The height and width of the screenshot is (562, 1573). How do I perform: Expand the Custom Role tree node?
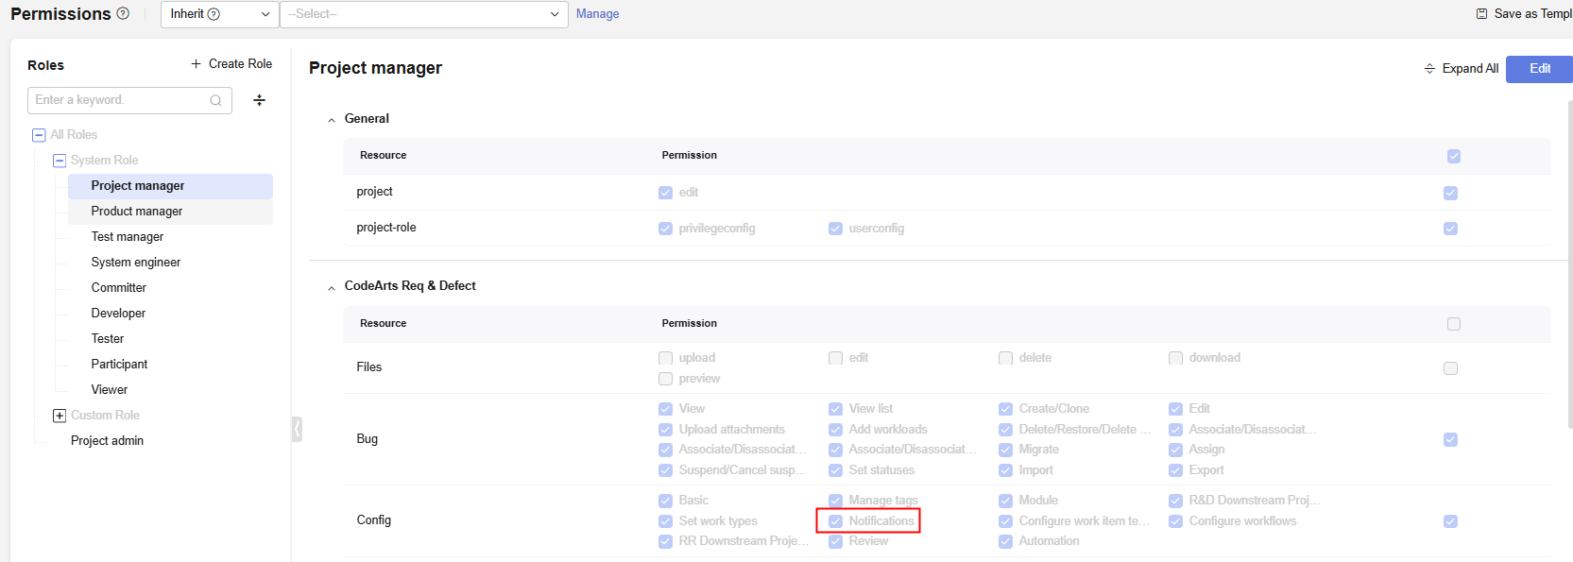(60, 416)
